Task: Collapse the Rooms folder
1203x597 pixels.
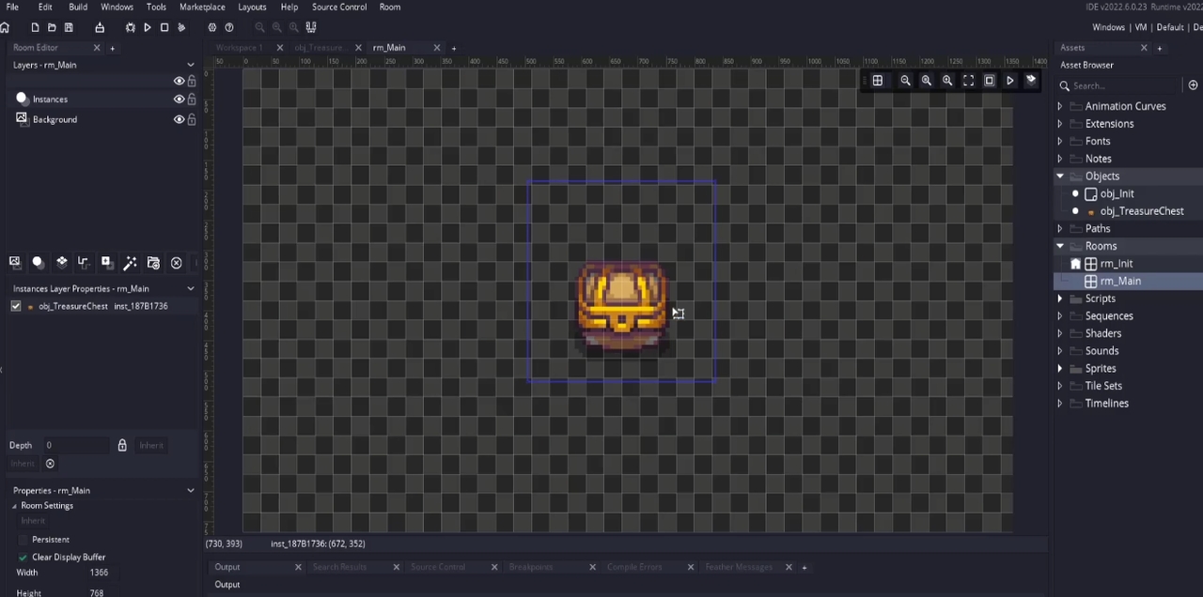Action: click(x=1060, y=246)
